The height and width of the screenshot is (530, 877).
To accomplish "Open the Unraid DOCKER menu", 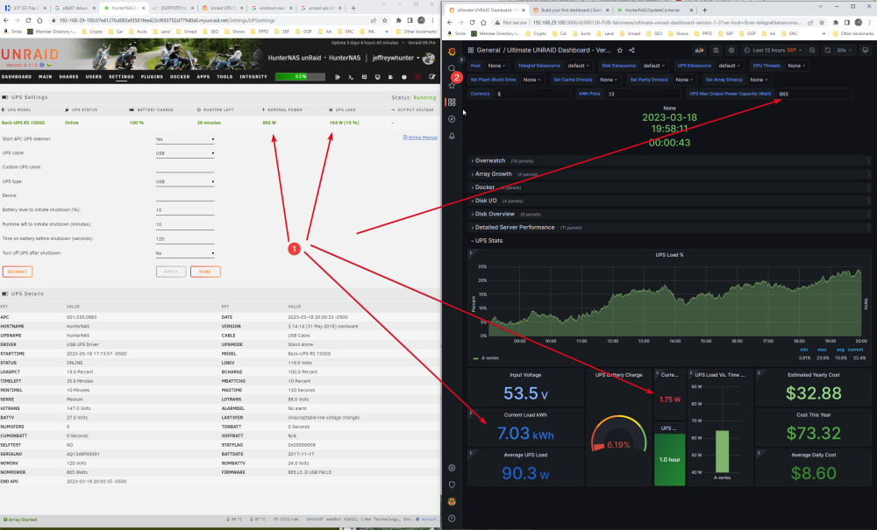I will pos(180,77).
